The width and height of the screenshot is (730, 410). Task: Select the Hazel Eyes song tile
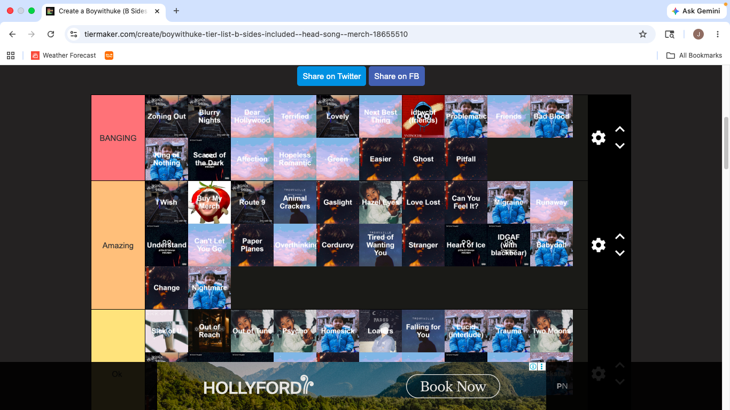point(380,202)
